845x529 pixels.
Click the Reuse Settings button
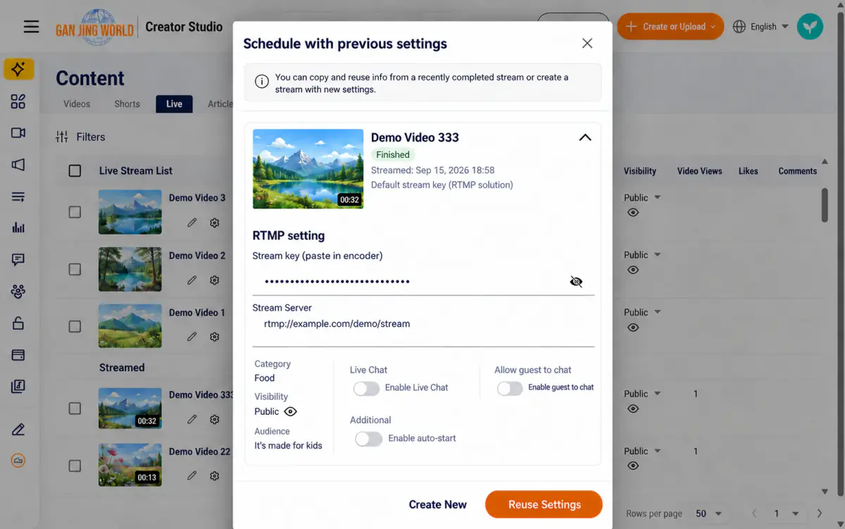544,504
